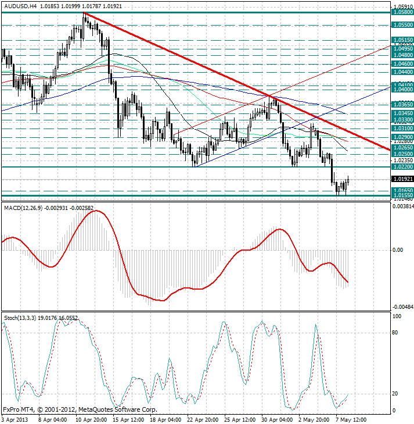The image size is (414, 424).
Task: Click the 15 Apr 12:00 time label
Action: [128, 420]
